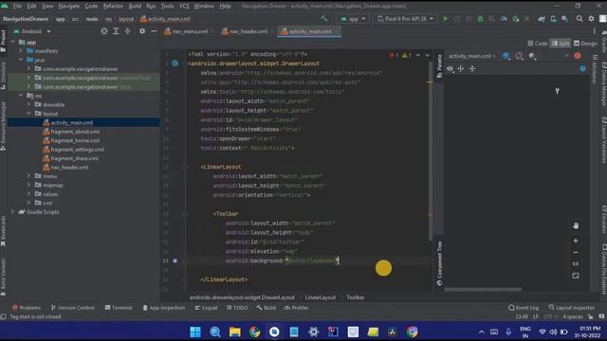Click the tab list more options icon
The image size is (607, 341).
coord(595,31)
